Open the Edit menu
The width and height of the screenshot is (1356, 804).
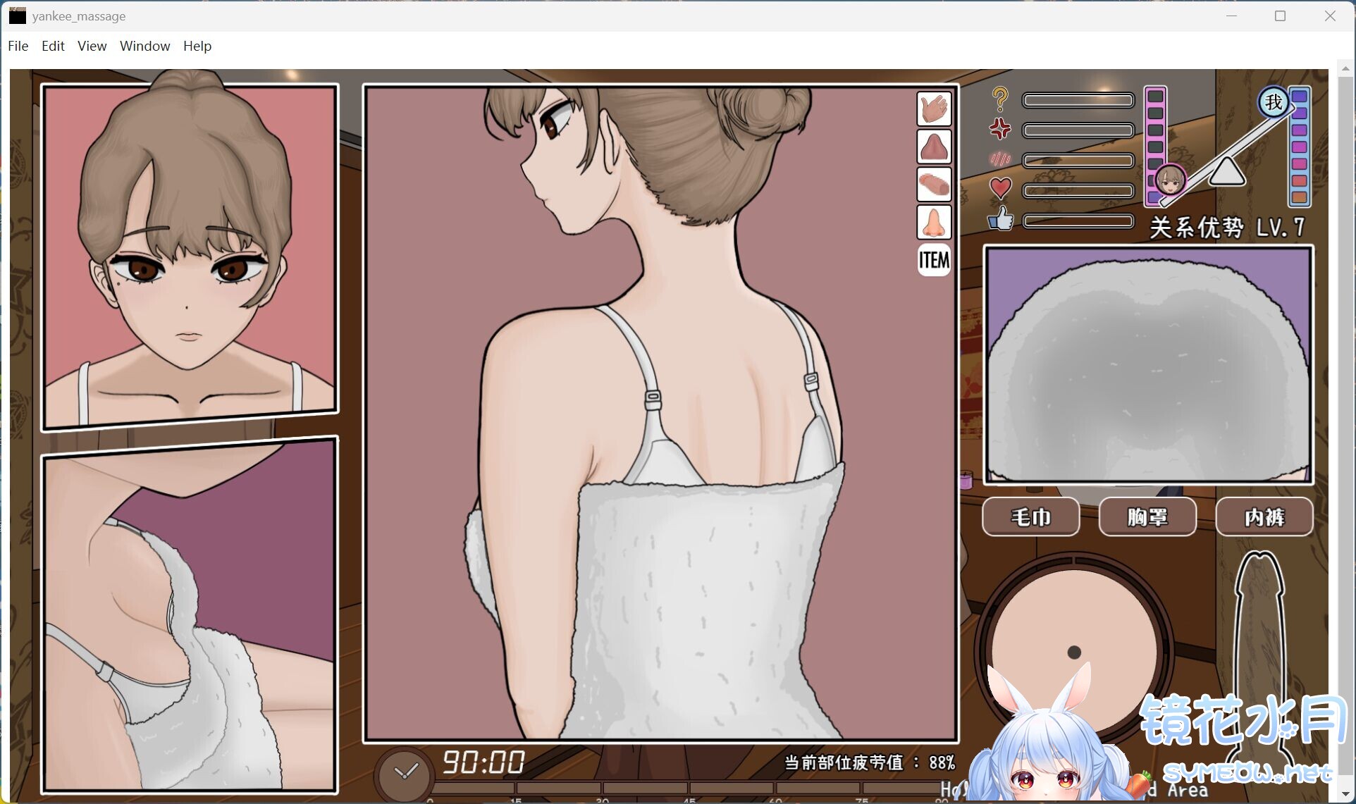point(53,46)
